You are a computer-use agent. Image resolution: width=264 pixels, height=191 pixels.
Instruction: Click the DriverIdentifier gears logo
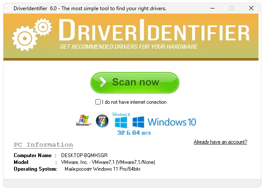coord(32,34)
